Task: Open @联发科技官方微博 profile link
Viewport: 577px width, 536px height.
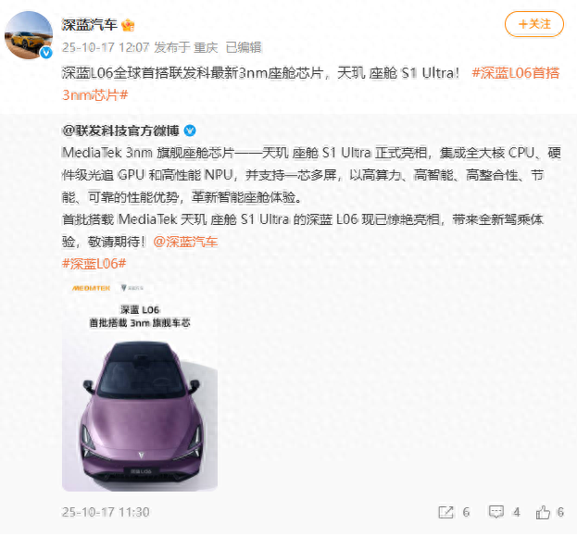Action: [x=120, y=131]
